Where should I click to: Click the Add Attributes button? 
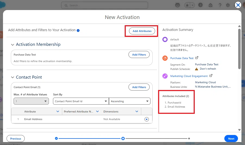pos(142,31)
